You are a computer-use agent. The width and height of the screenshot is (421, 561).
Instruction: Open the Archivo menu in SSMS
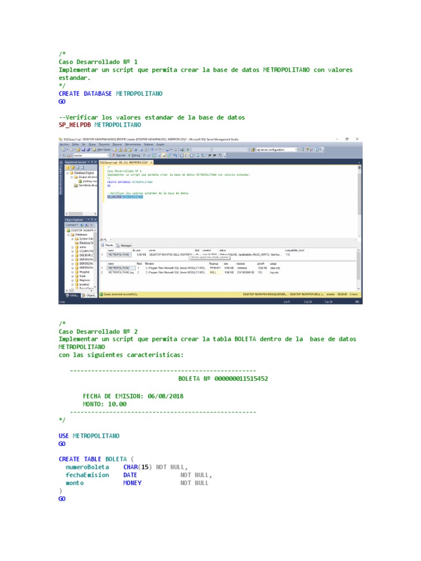coord(65,145)
